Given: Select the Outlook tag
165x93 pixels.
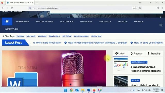Looking at the screenshot, I should point(20,36).
